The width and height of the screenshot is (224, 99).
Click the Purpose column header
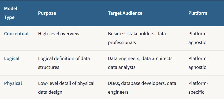pyautogui.click(x=47, y=13)
